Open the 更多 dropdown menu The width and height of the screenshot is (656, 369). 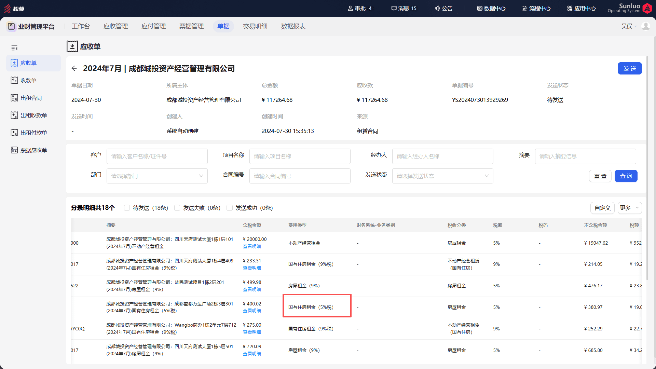(x=629, y=208)
